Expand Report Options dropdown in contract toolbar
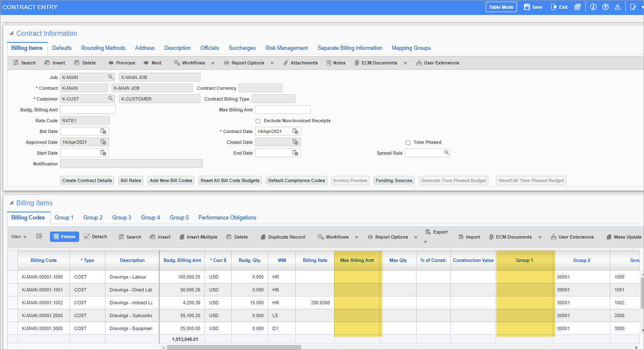 [x=272, y=63]
